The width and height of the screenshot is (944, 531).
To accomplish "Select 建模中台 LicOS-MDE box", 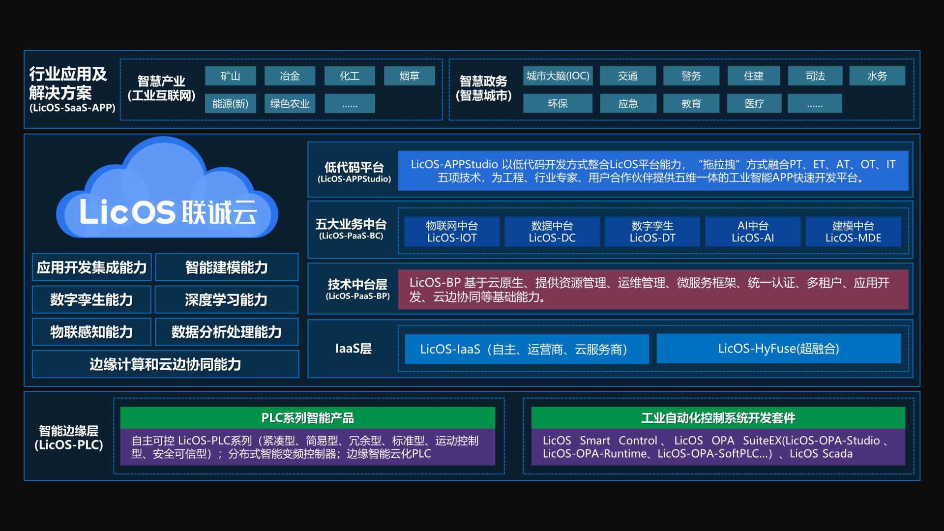I will pos(853,232).
